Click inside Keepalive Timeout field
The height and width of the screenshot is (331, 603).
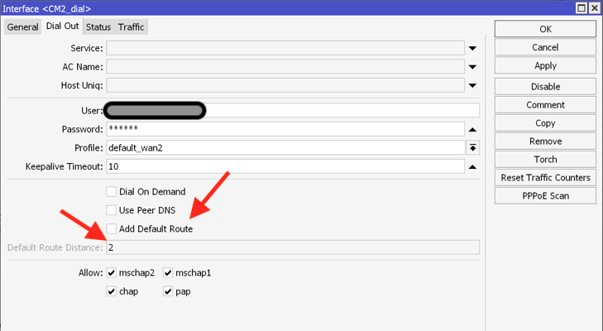(x=285, y=166)
